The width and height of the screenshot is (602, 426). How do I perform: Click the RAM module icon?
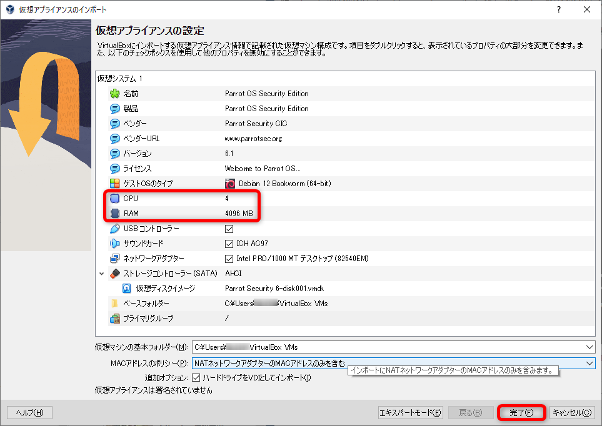pyautogui.click(x=115, y=214)
